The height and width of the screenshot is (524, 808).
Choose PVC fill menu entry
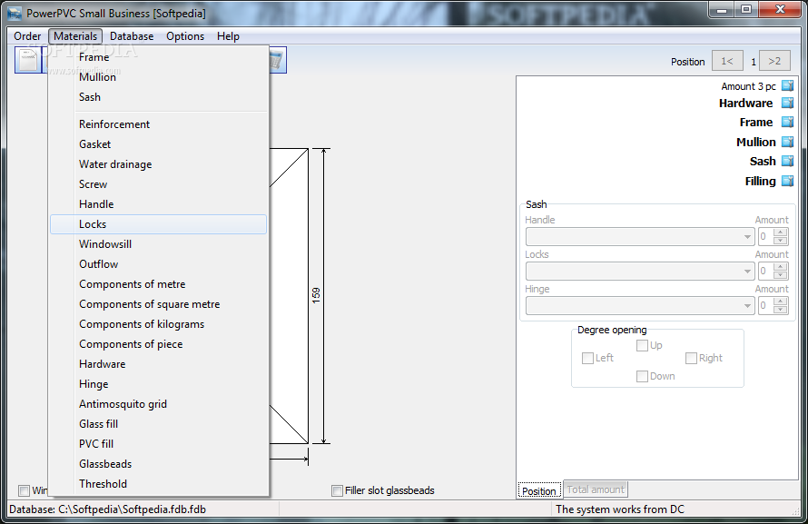coord(158,444)
